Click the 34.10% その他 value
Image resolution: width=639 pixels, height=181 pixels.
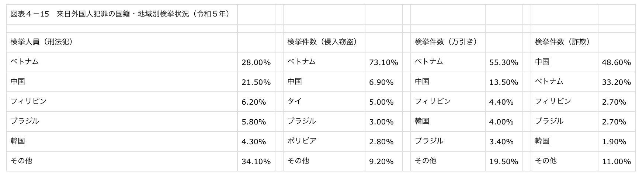256,162
